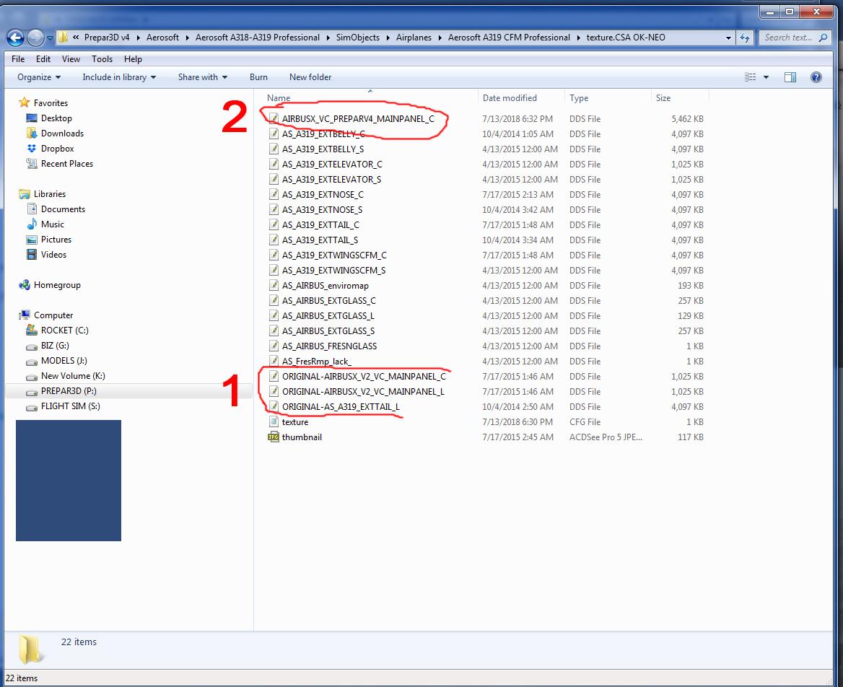
Task: Open the view options dropdown arrow
Action: click(766, 77)
